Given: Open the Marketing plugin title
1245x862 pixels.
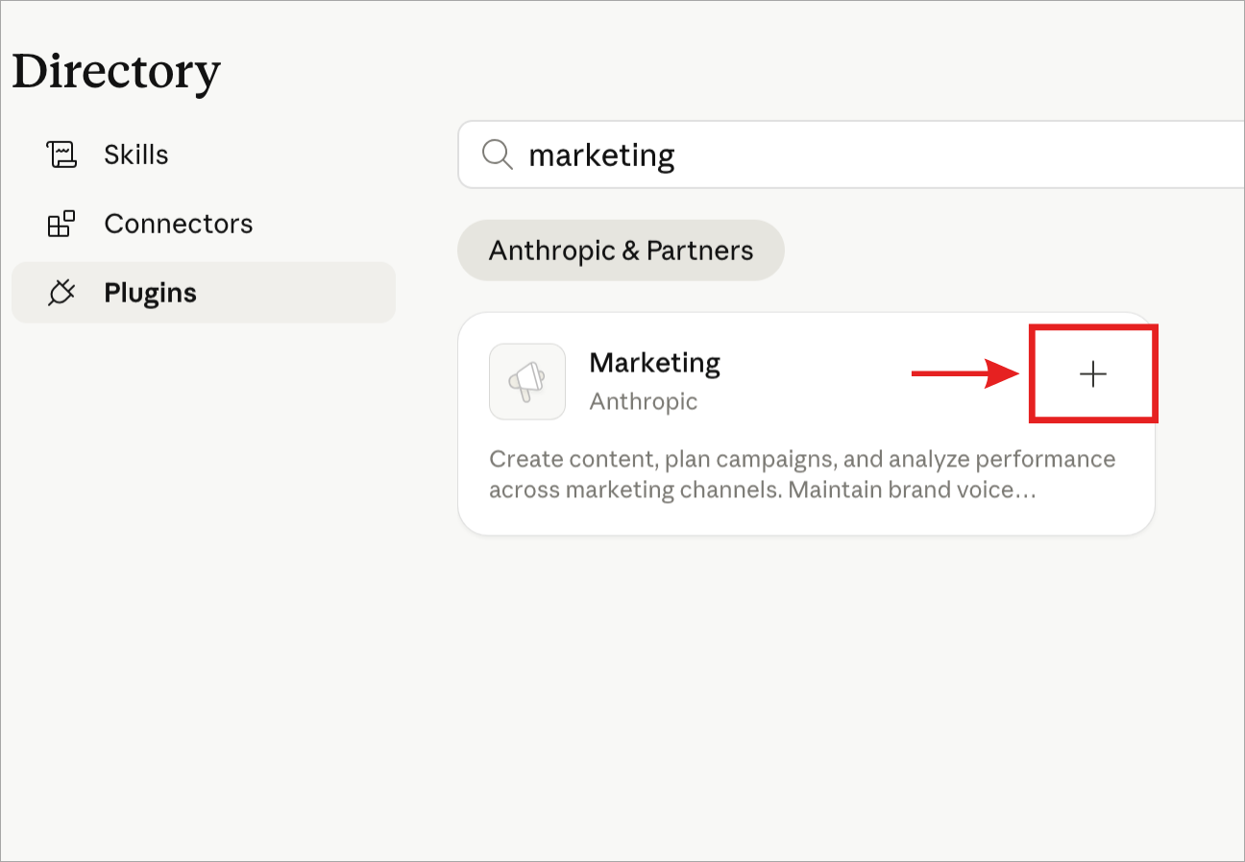Looking at the screenshot, I should [x=655, y=363].
